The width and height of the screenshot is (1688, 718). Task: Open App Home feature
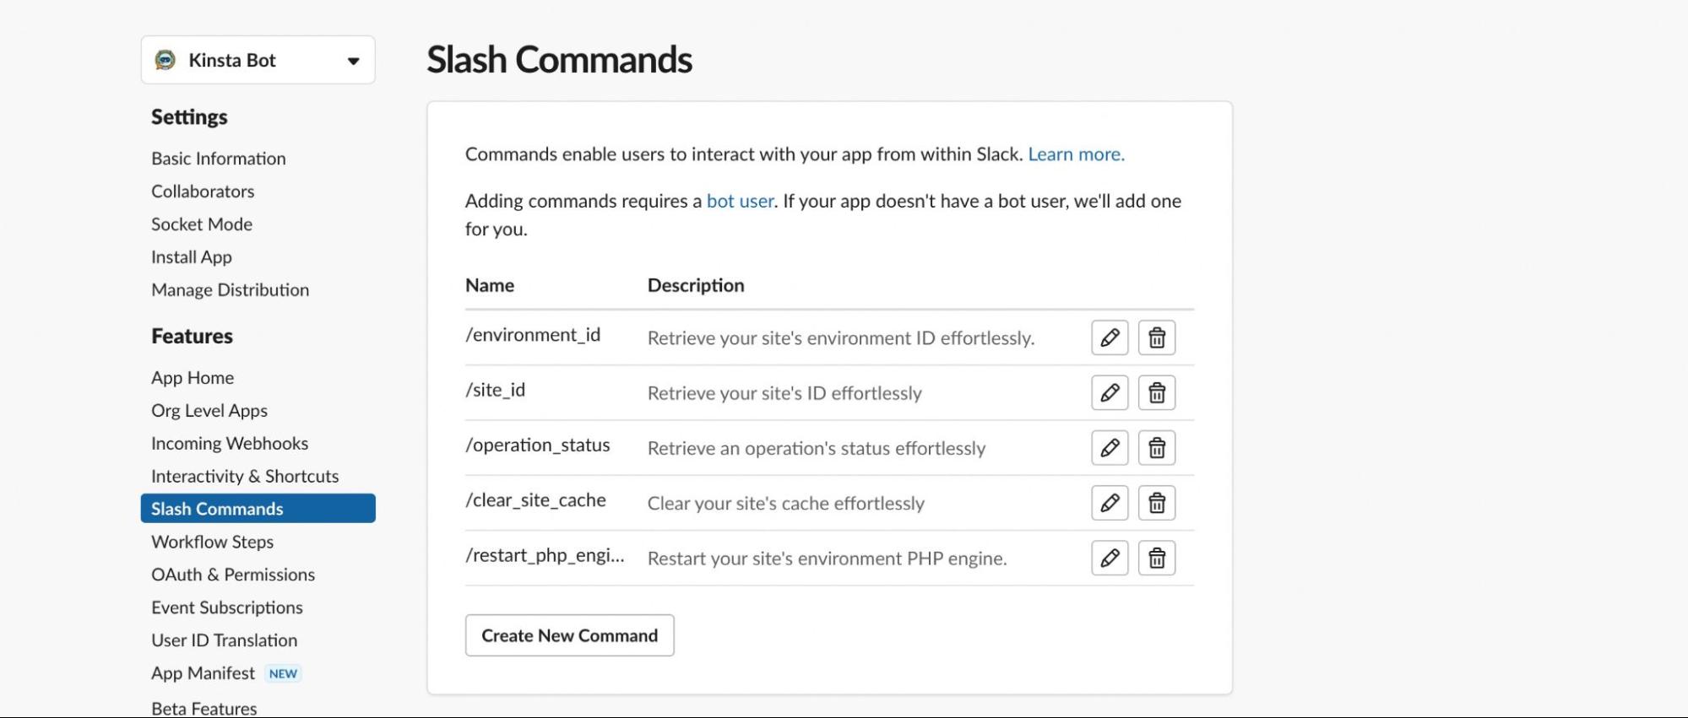[x=193, y=378]
